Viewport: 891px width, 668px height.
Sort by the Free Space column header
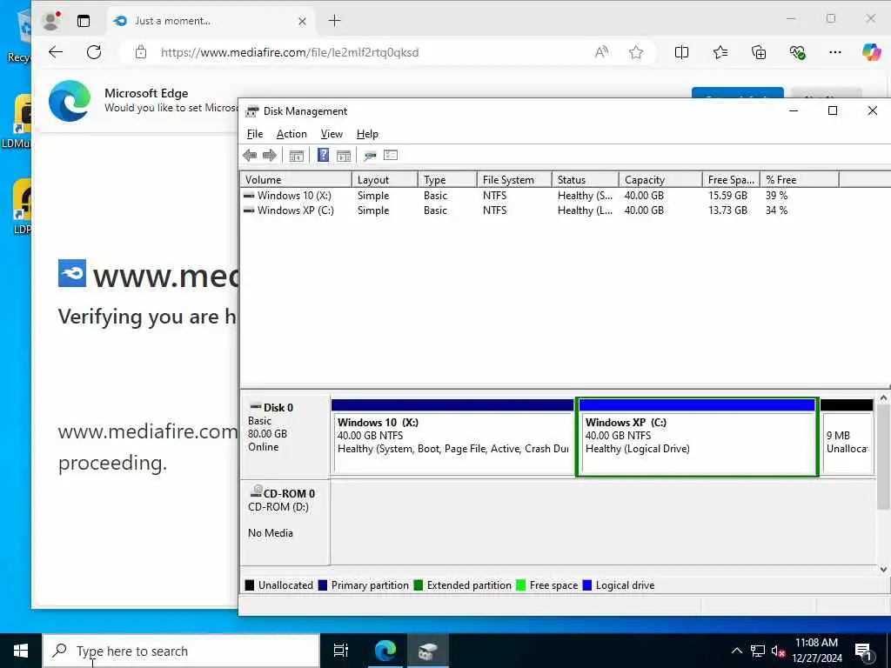pos(731,179)
